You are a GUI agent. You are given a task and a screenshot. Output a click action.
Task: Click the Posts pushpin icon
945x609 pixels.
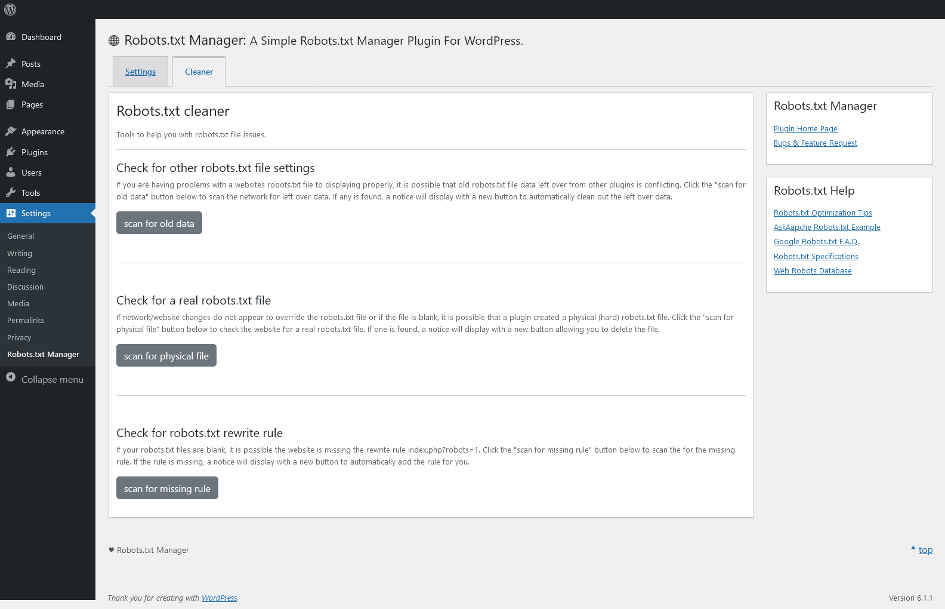pos(11,63)
